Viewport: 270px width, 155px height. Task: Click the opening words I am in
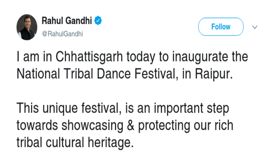[34, 57]
